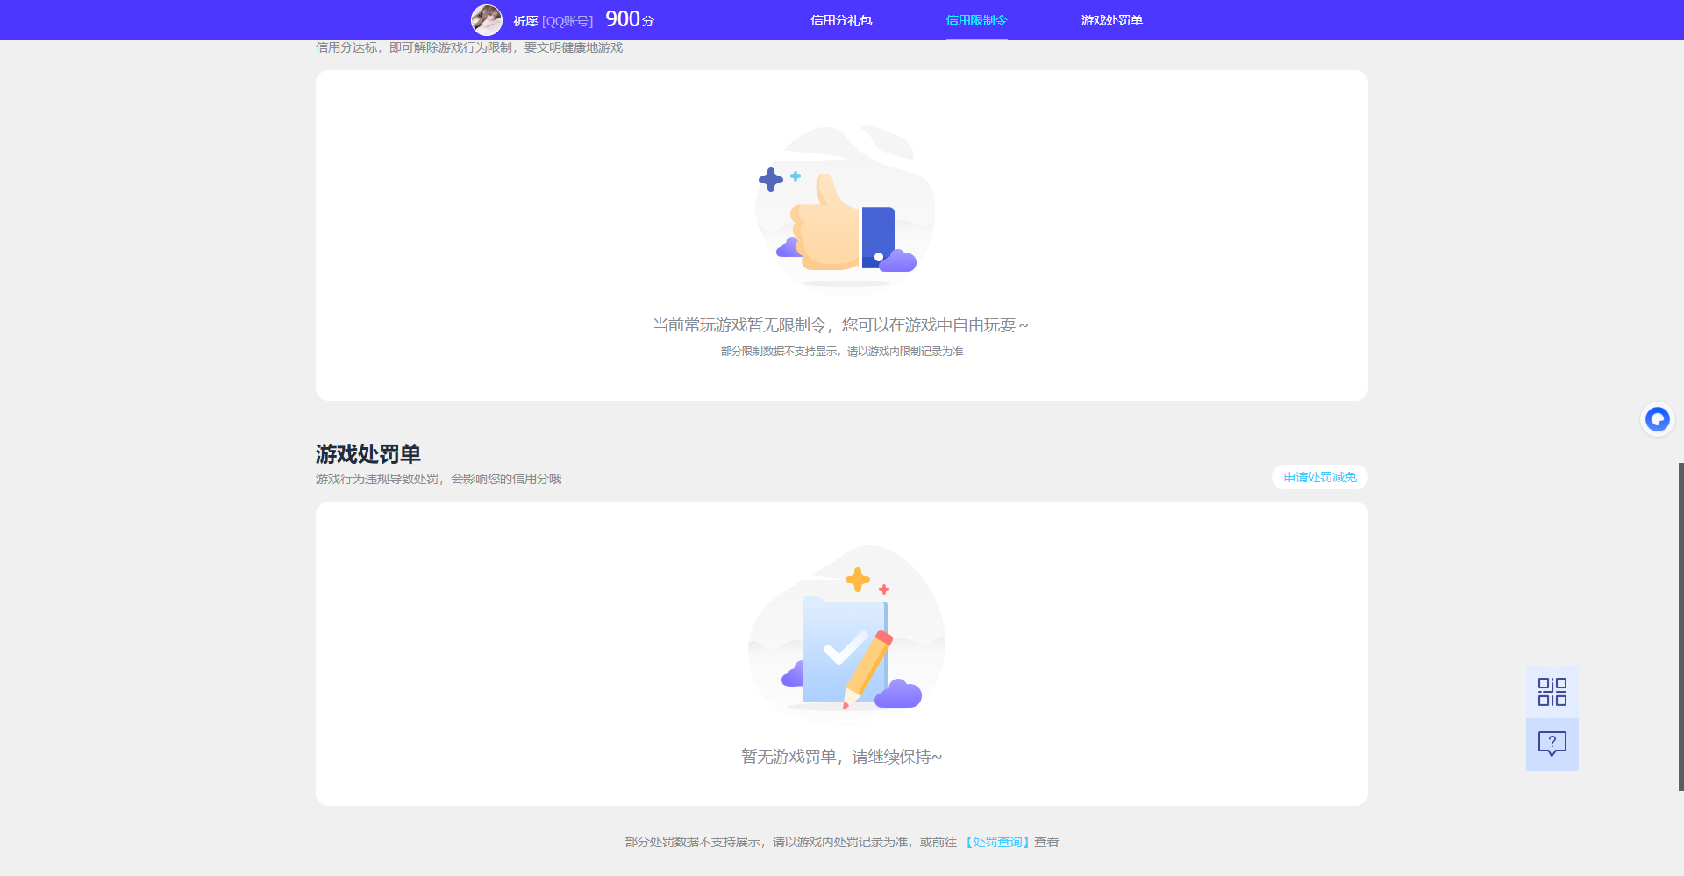The height and width of the screenshot is (876, 1684).
Task: Click the 游戏处罚单 section heading
Action: point(367,454)
